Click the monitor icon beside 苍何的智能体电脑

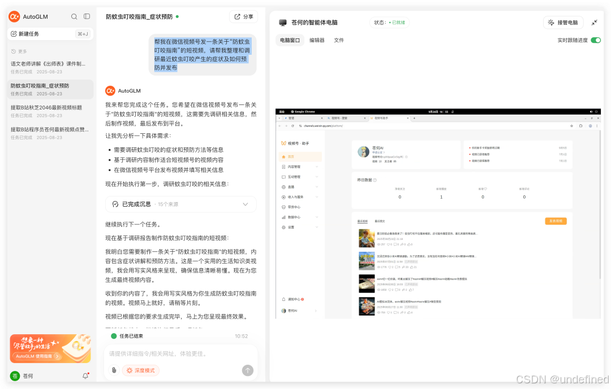pyautogui.click(x=283, y=23)
